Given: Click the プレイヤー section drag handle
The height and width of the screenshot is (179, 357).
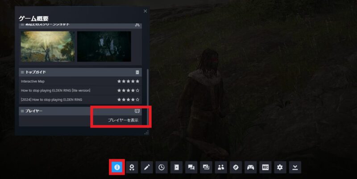Looking at the screenshot, I should pyautogui.click(x=22, y=111).
